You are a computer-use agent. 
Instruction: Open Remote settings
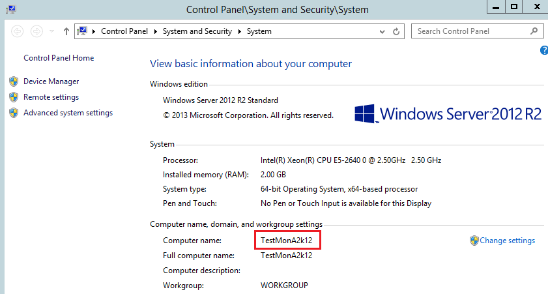click(x=51, y=97)
